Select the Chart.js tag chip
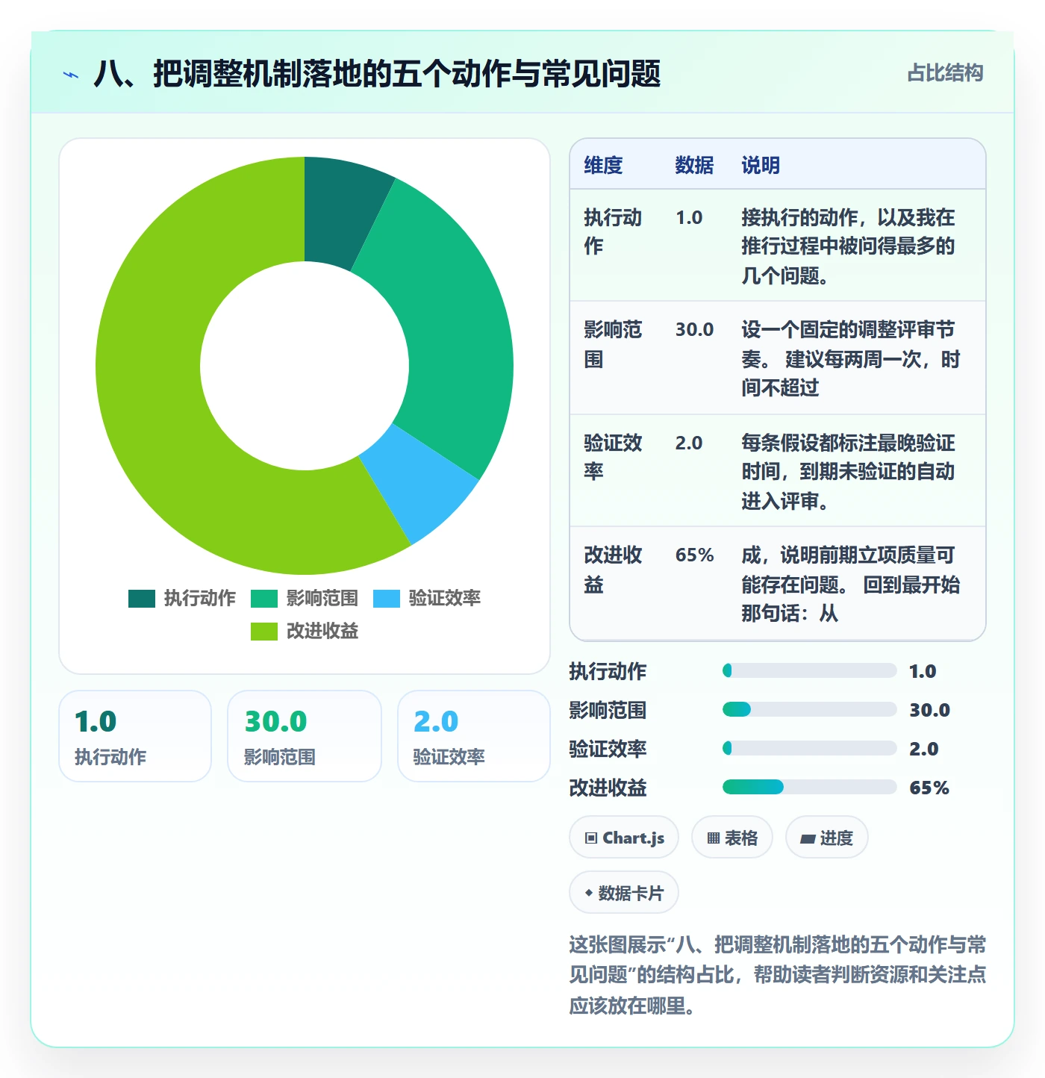Screen dimensions: 1045x1078 point(624,838)
